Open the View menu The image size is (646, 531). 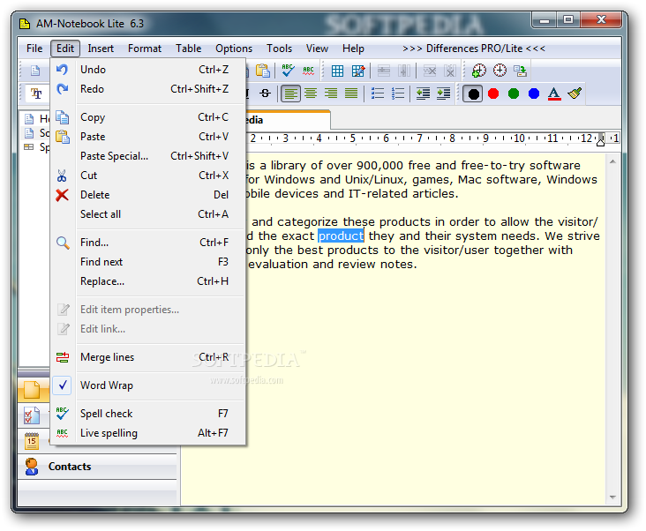coord(317,49)
